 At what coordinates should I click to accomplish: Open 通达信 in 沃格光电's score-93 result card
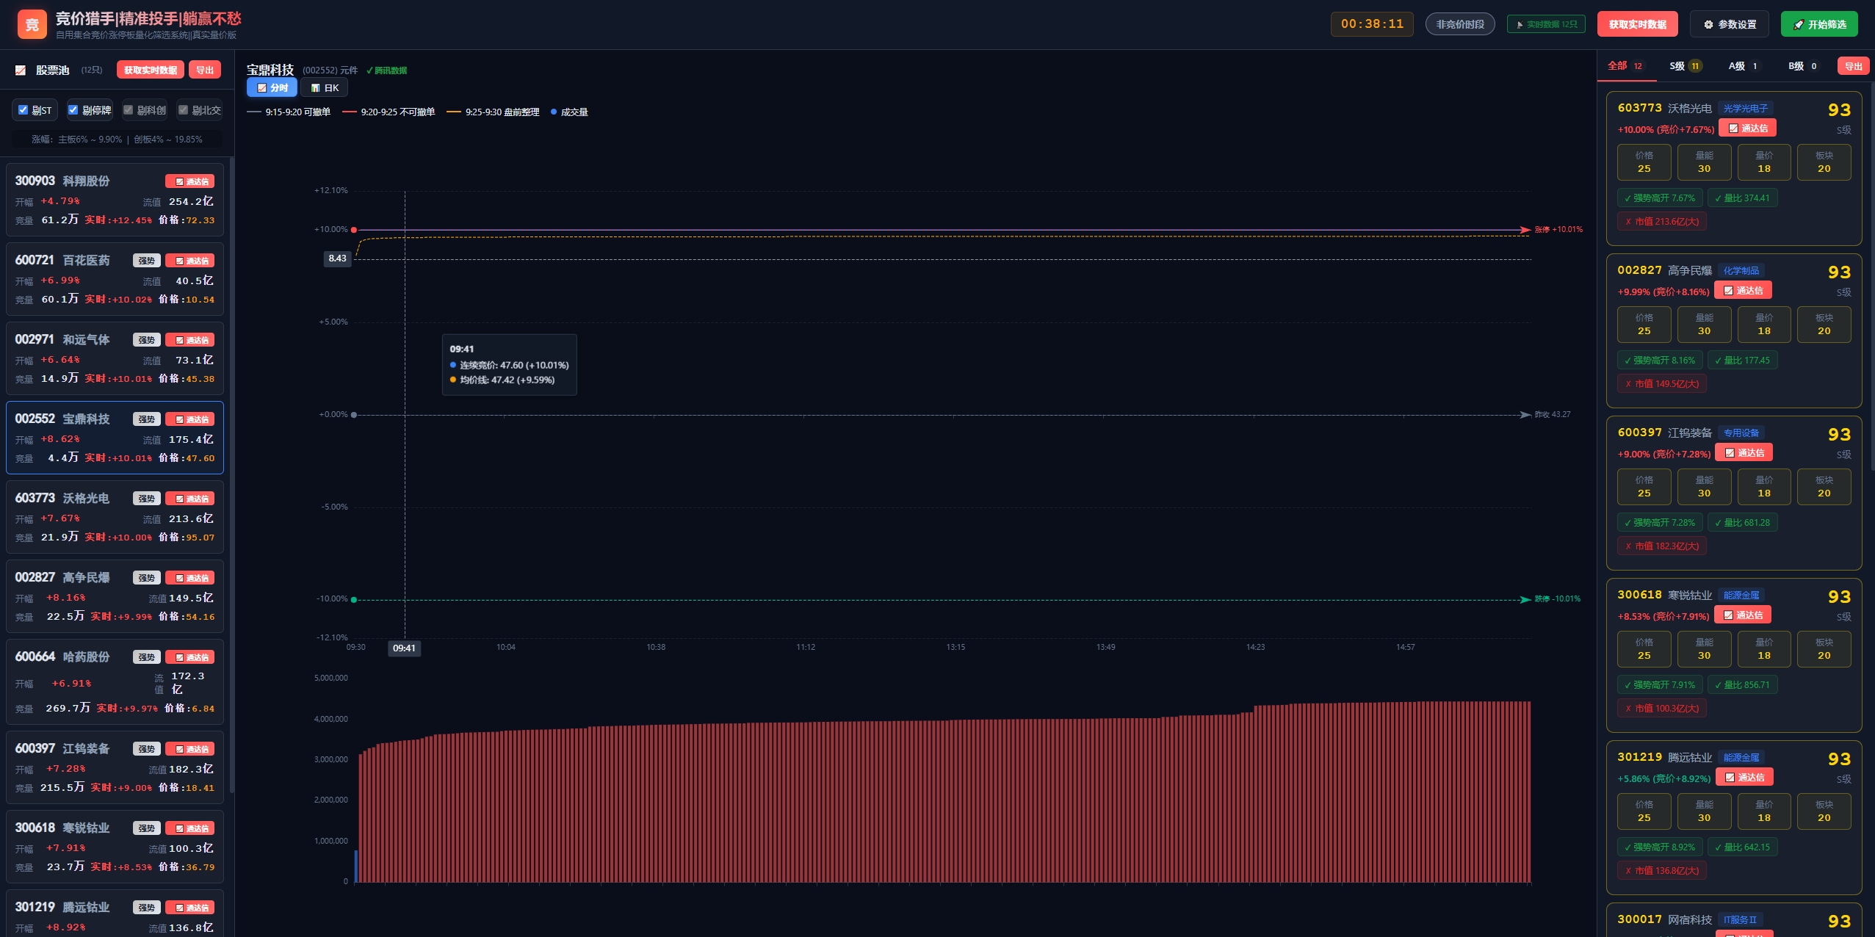click(1747, 128)
